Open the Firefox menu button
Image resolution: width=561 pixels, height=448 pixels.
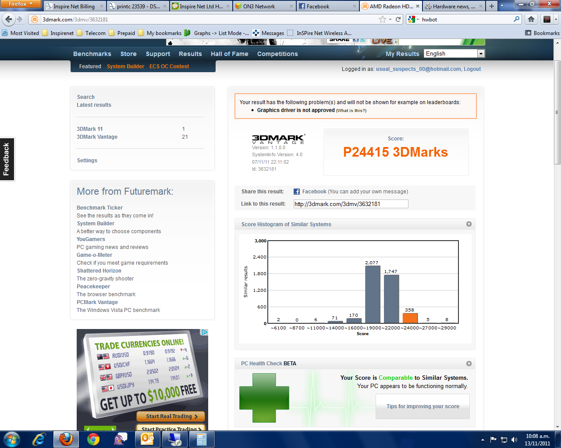(21, 4)
